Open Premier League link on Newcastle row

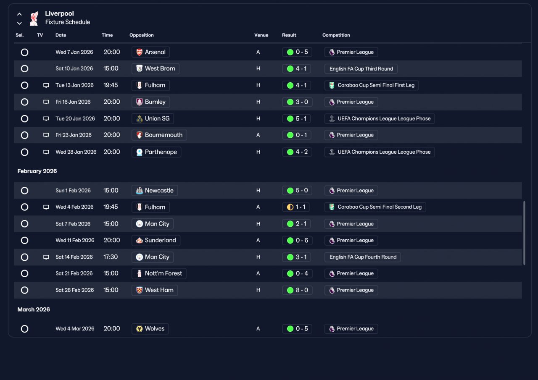(351, 191)
